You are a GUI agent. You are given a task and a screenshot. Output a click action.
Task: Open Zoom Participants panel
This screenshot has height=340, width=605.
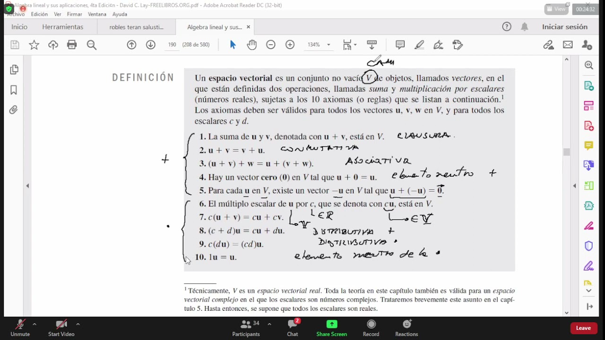pos(246,328)
